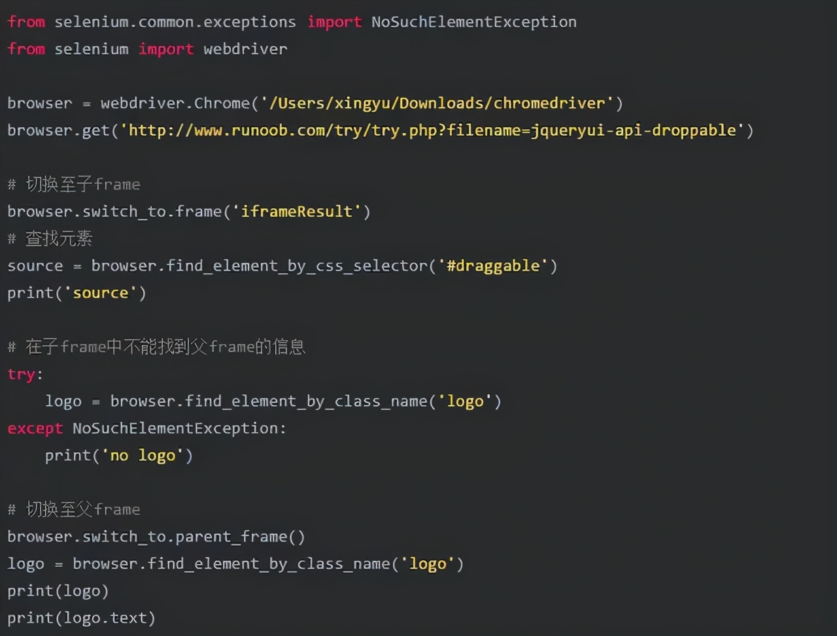Screen dimensions: 837x636
Task: Click the chromedriver path string
Action: 437,103
